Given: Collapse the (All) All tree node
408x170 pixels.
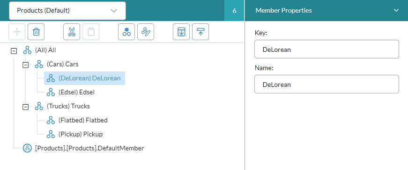Looking at the screenshot, I should [x=14, y=50].
